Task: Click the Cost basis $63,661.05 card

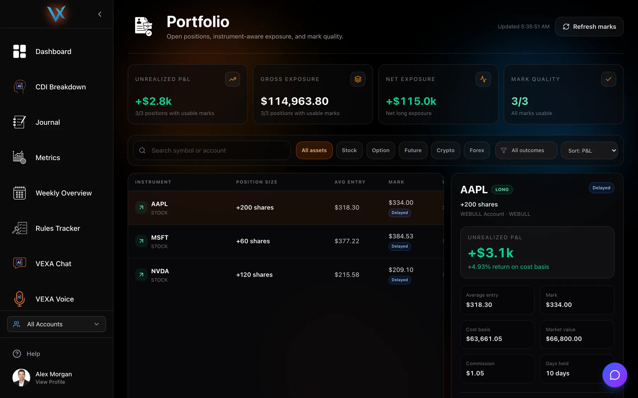Action: click(x=497, y=334)
